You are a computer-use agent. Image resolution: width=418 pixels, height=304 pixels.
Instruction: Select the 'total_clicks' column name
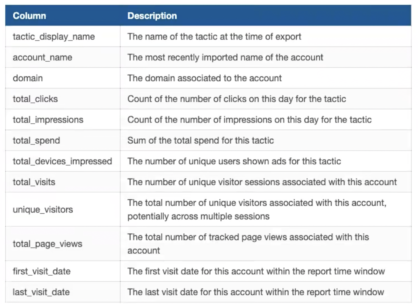tap(35, 99)
